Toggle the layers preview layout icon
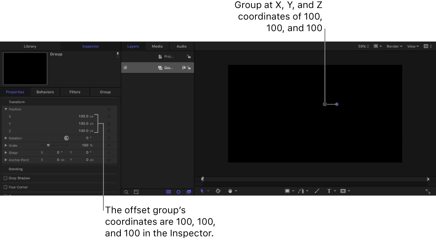 [136, 192]
